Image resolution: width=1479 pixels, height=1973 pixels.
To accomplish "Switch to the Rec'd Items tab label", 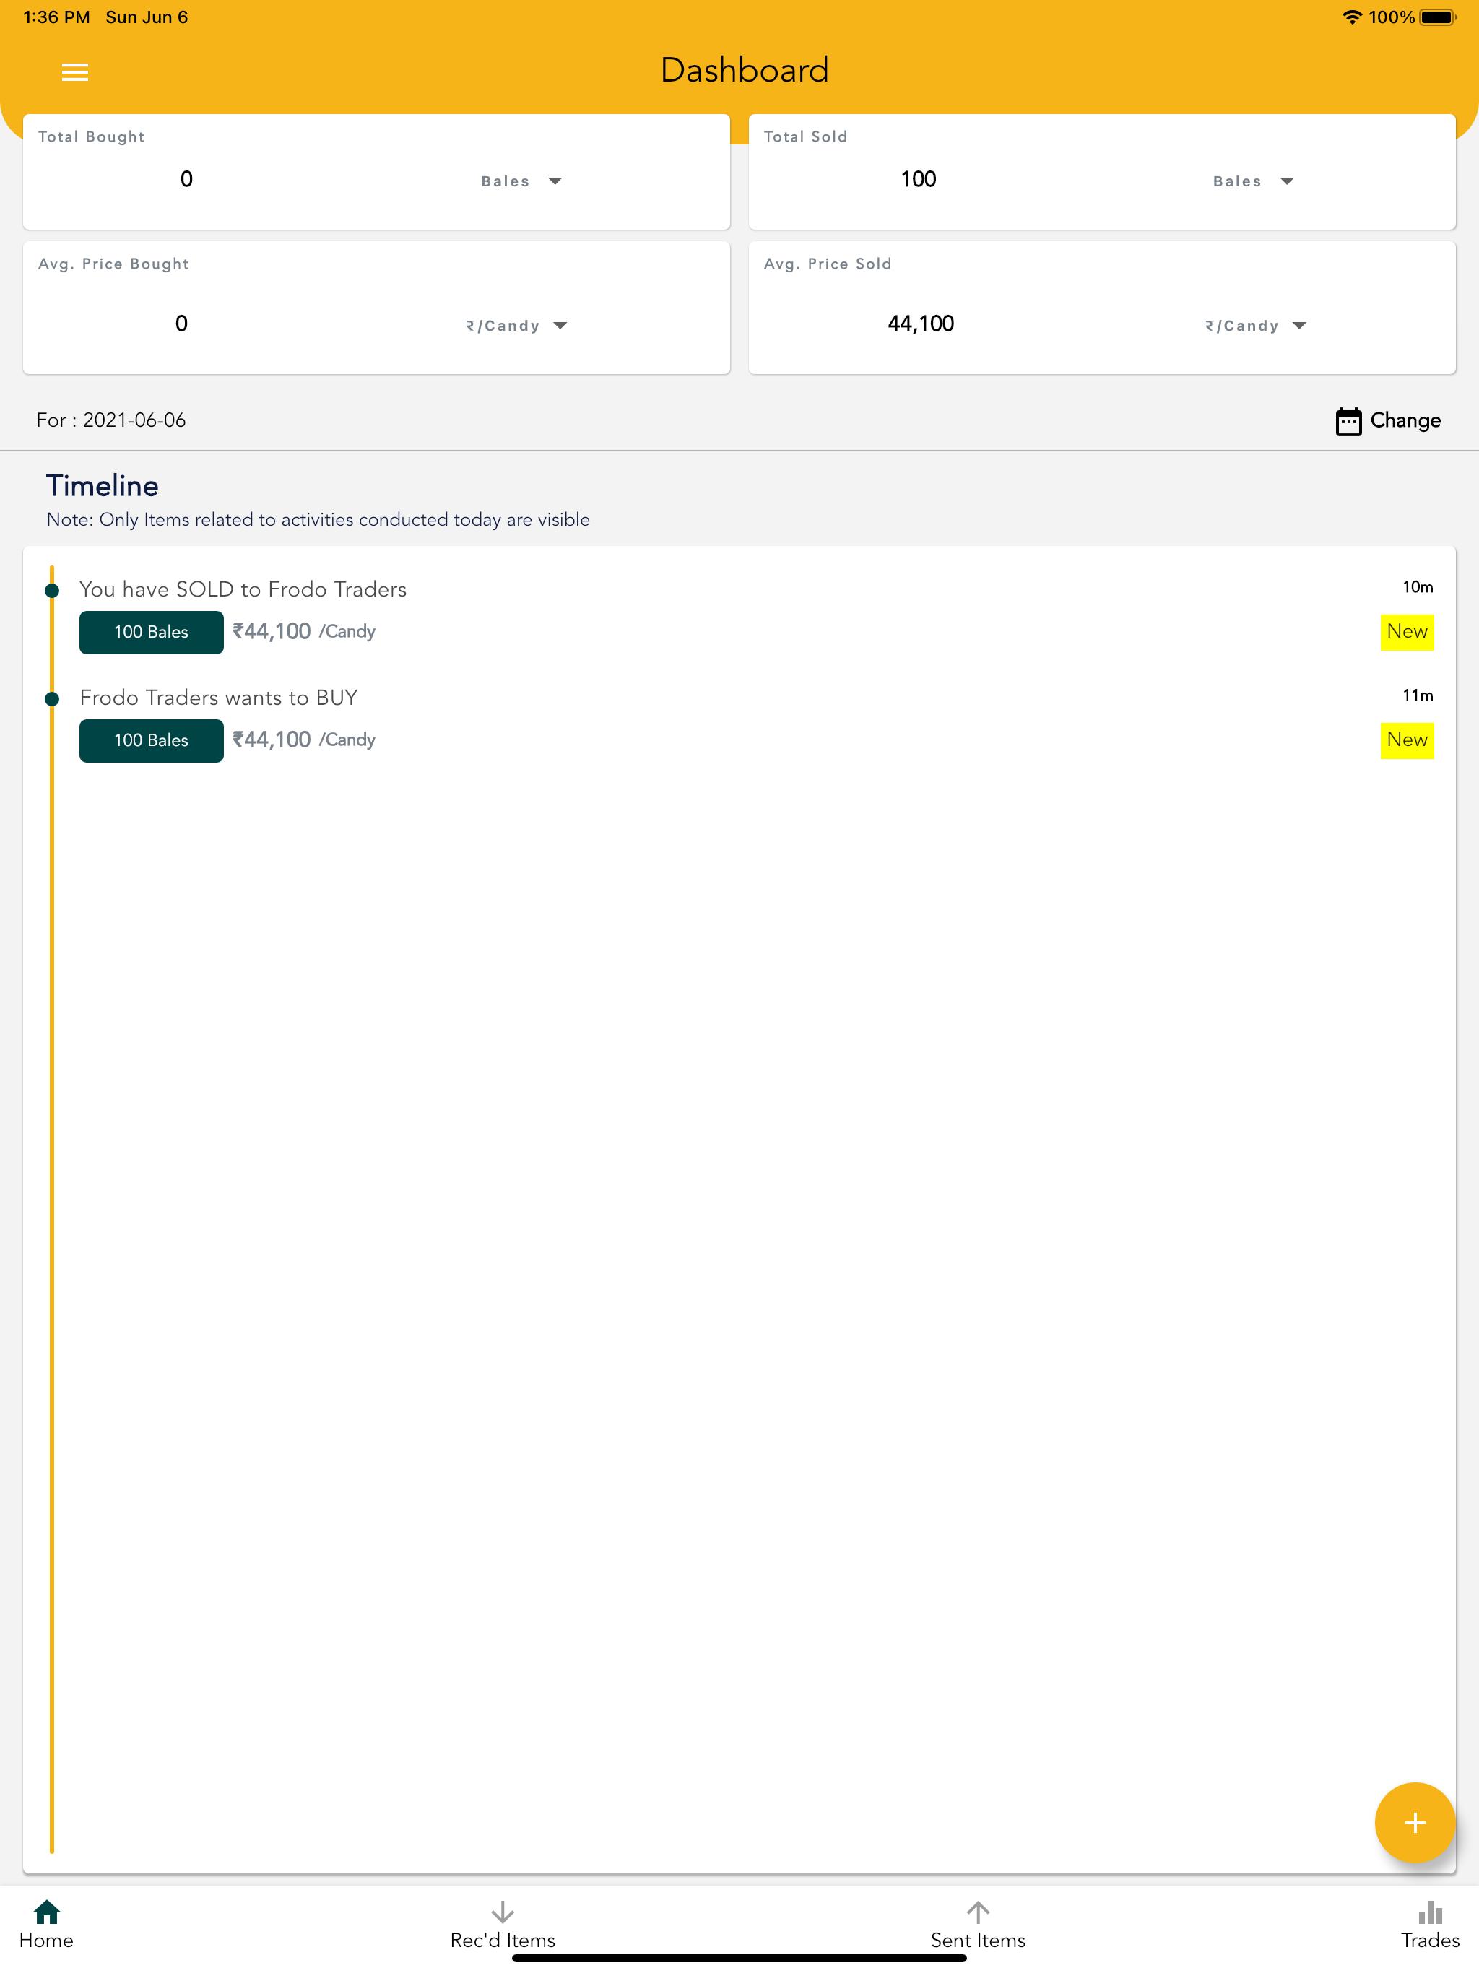I will (502, 1940).
